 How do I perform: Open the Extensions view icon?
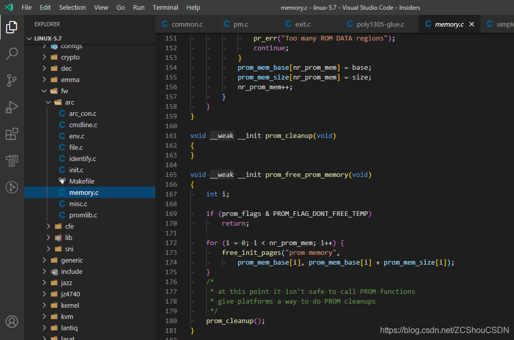tap(12, 134)
